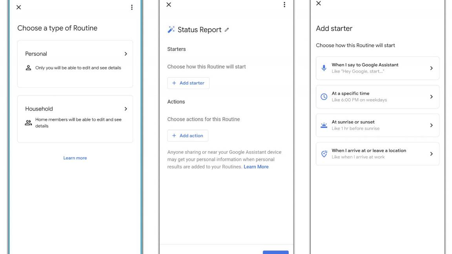Image resolution: width=452 pixels, height=254 pixels.
Task: Click the plus icon in Add starter
Action: click(174, 83)
